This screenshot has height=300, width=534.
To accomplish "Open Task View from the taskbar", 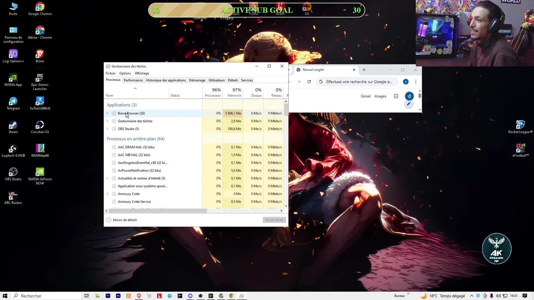I will point(87,296).
